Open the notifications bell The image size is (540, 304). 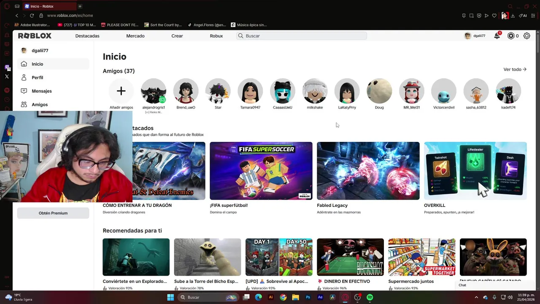[x=497, y=36]
